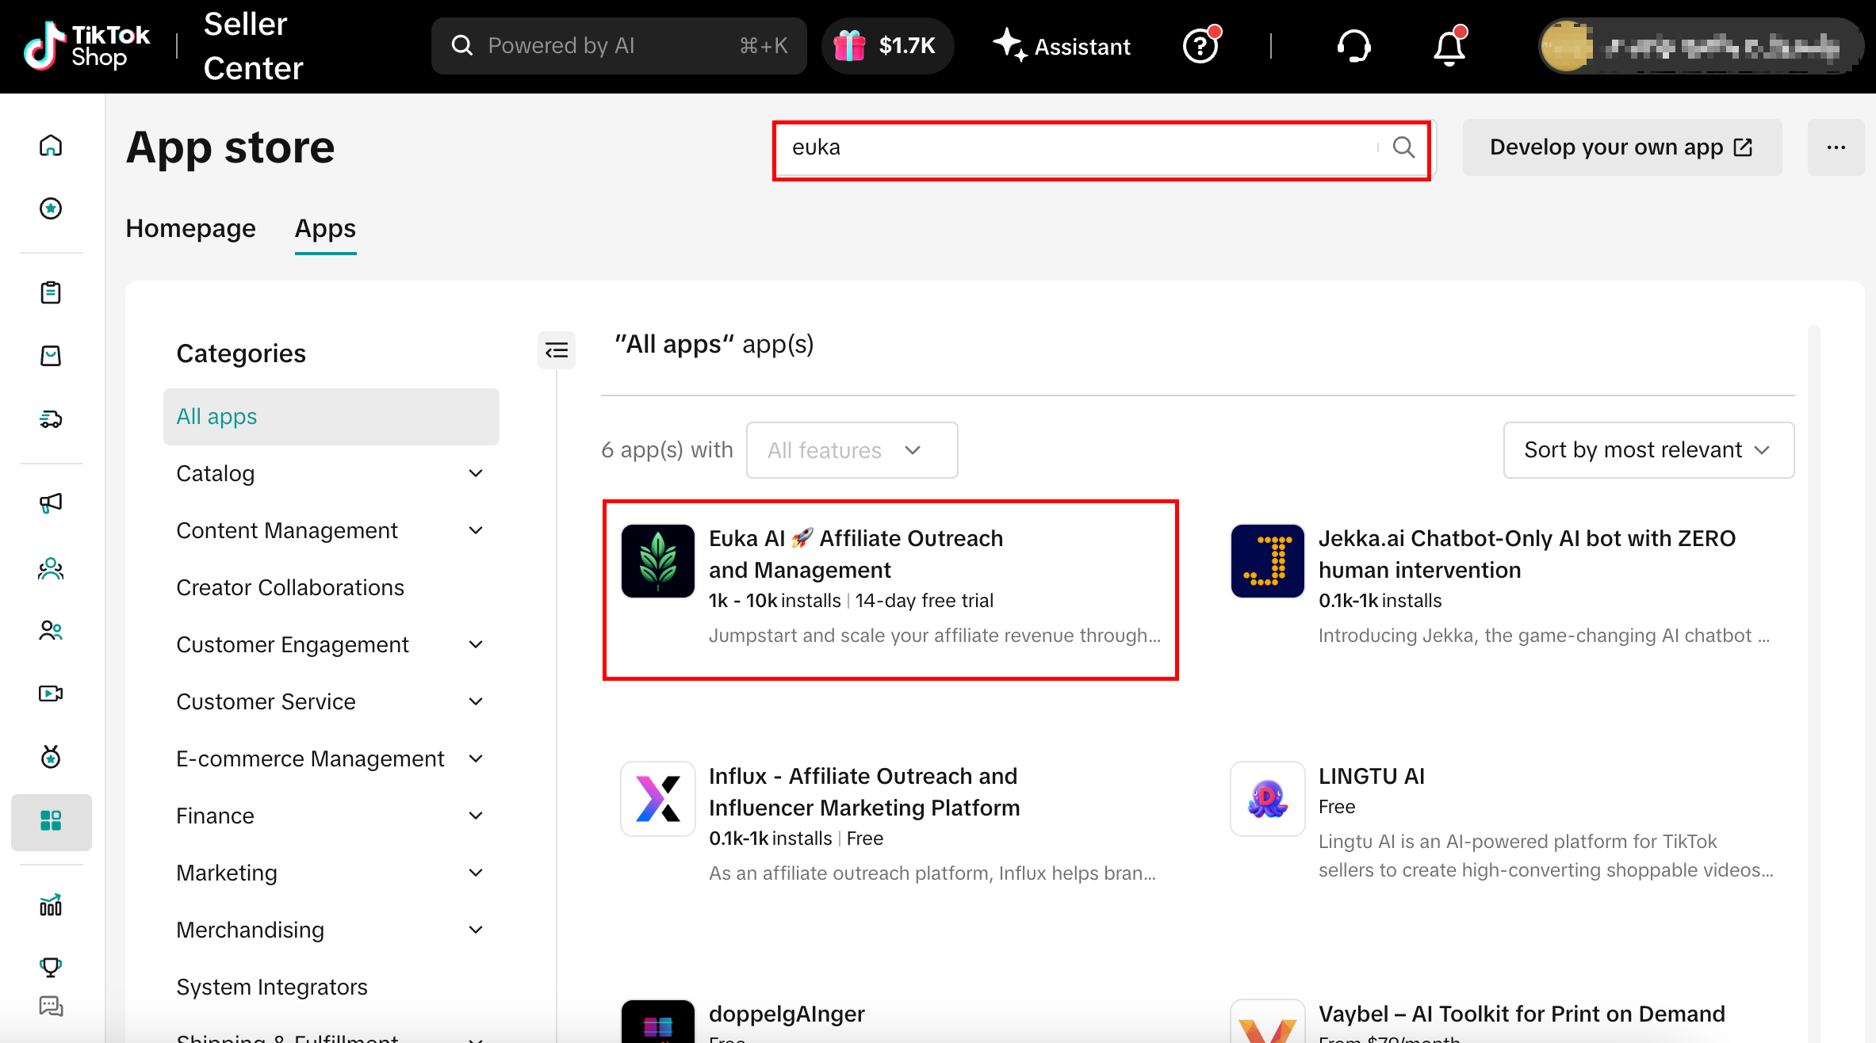Select the Apps grid icon in sidebar

[51, 821]
